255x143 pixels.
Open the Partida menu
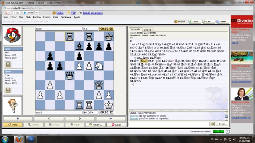(x=37, y=17)
